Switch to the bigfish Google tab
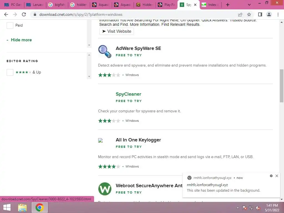This screenshot has height=213, width=284. tap(57, 5)
